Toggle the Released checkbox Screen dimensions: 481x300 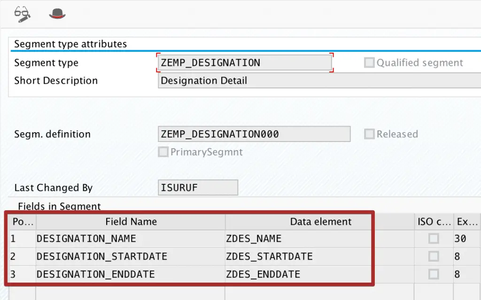point(369,134)
